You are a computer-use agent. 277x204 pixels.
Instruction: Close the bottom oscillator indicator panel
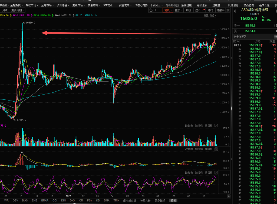click(216, 173)
